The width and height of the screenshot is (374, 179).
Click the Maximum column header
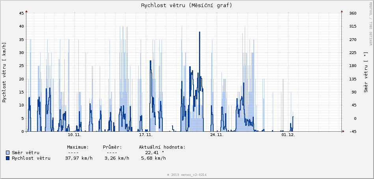pyautogui.click(x=78, y=147)
